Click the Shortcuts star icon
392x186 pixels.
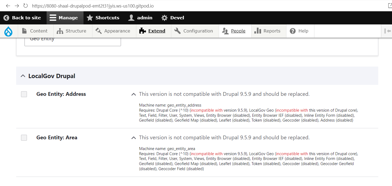(89, 18)
